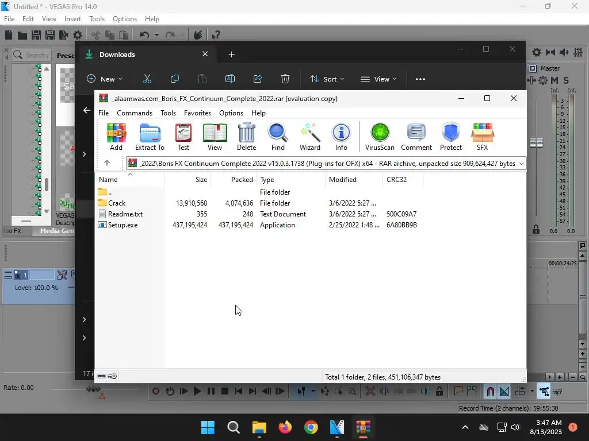Click VEGAS Record button in transport bar
This screenshot has width=589, height=441.
155,391
